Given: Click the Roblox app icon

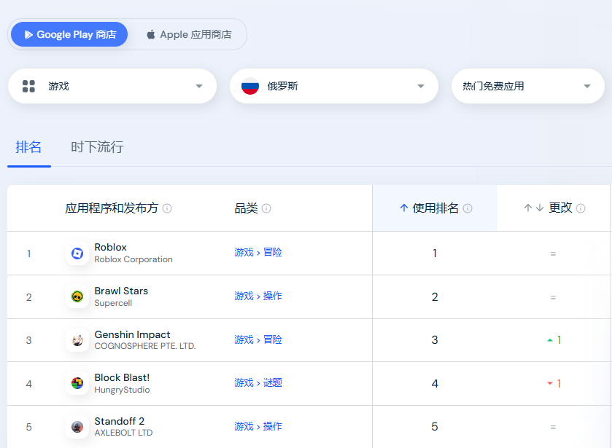Looking at the screenshot, I should coord(77,254).
